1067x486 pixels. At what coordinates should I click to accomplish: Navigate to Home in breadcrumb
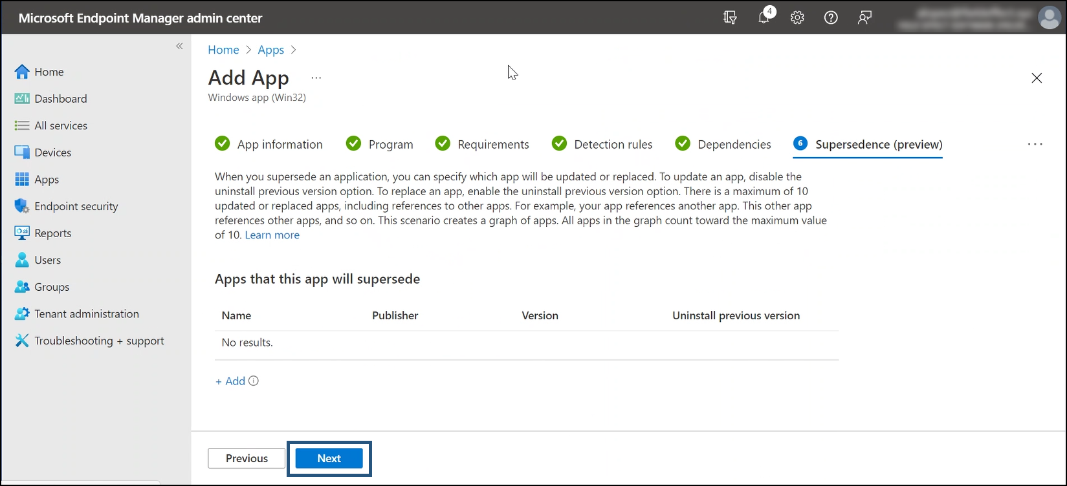223,50
